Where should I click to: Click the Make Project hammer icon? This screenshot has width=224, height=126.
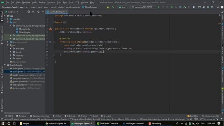113,7
